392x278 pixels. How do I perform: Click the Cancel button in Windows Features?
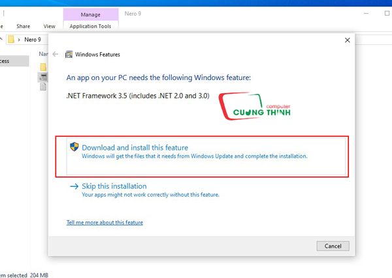333,246
